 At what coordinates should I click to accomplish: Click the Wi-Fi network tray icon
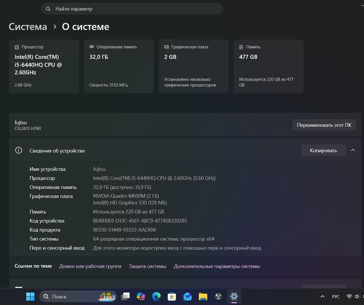[x=349, y=296]
